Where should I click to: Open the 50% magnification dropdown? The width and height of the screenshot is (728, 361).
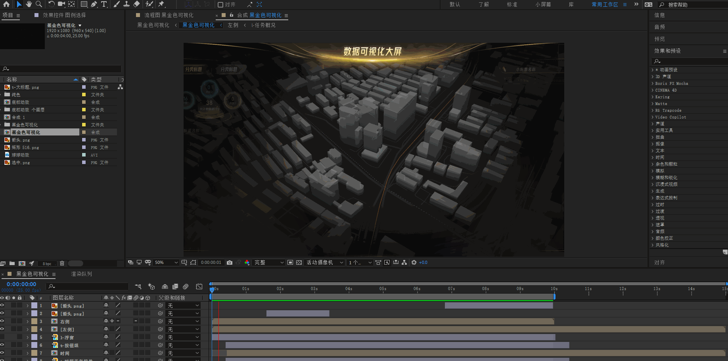(166, 262)
